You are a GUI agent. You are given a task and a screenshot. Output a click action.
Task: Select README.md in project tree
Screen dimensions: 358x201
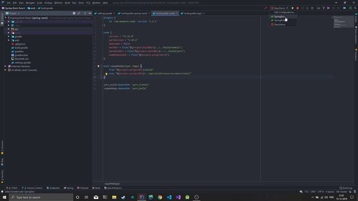pos(20,59)
